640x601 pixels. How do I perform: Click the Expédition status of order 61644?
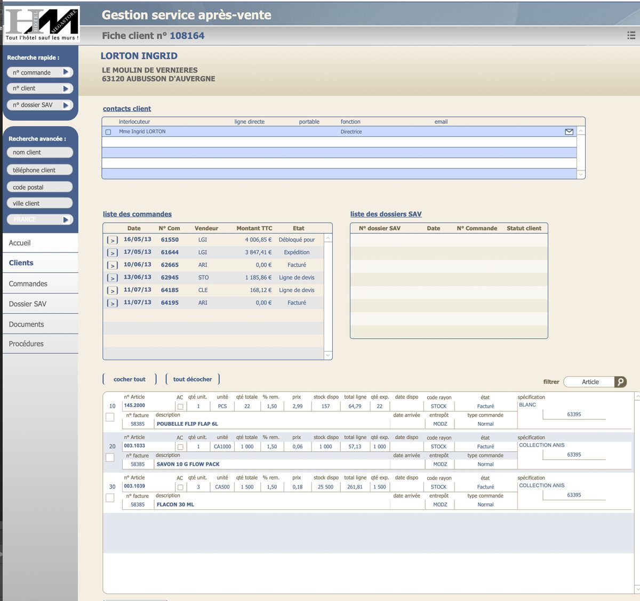pos(297,253)
